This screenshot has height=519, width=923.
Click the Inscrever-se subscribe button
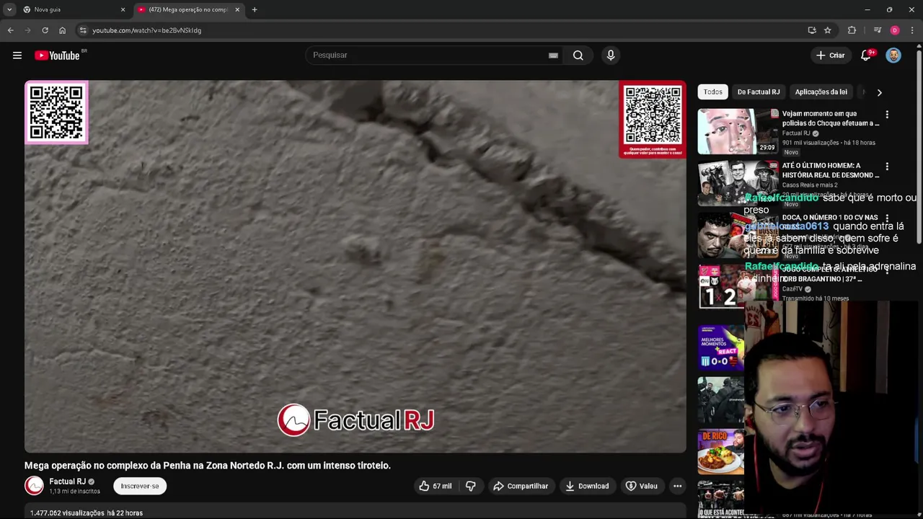tap(140, 486)
